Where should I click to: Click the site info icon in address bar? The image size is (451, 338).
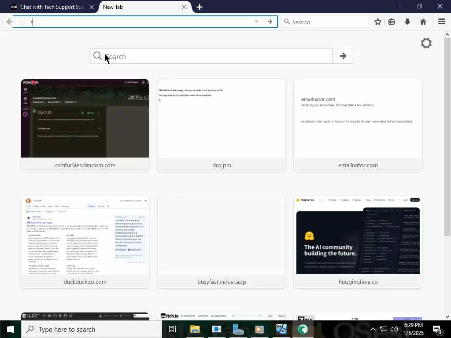point(22,22)
